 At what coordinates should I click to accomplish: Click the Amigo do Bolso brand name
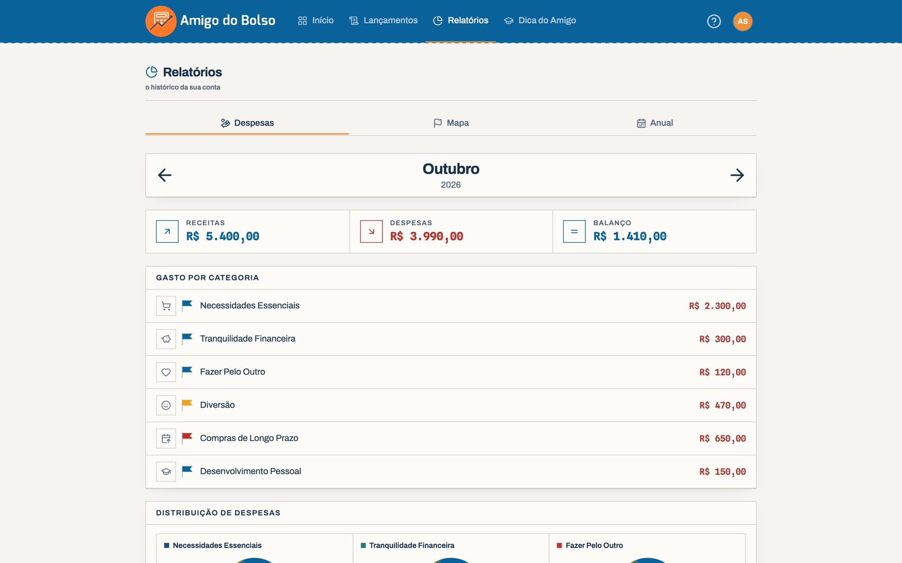point(228,21)
